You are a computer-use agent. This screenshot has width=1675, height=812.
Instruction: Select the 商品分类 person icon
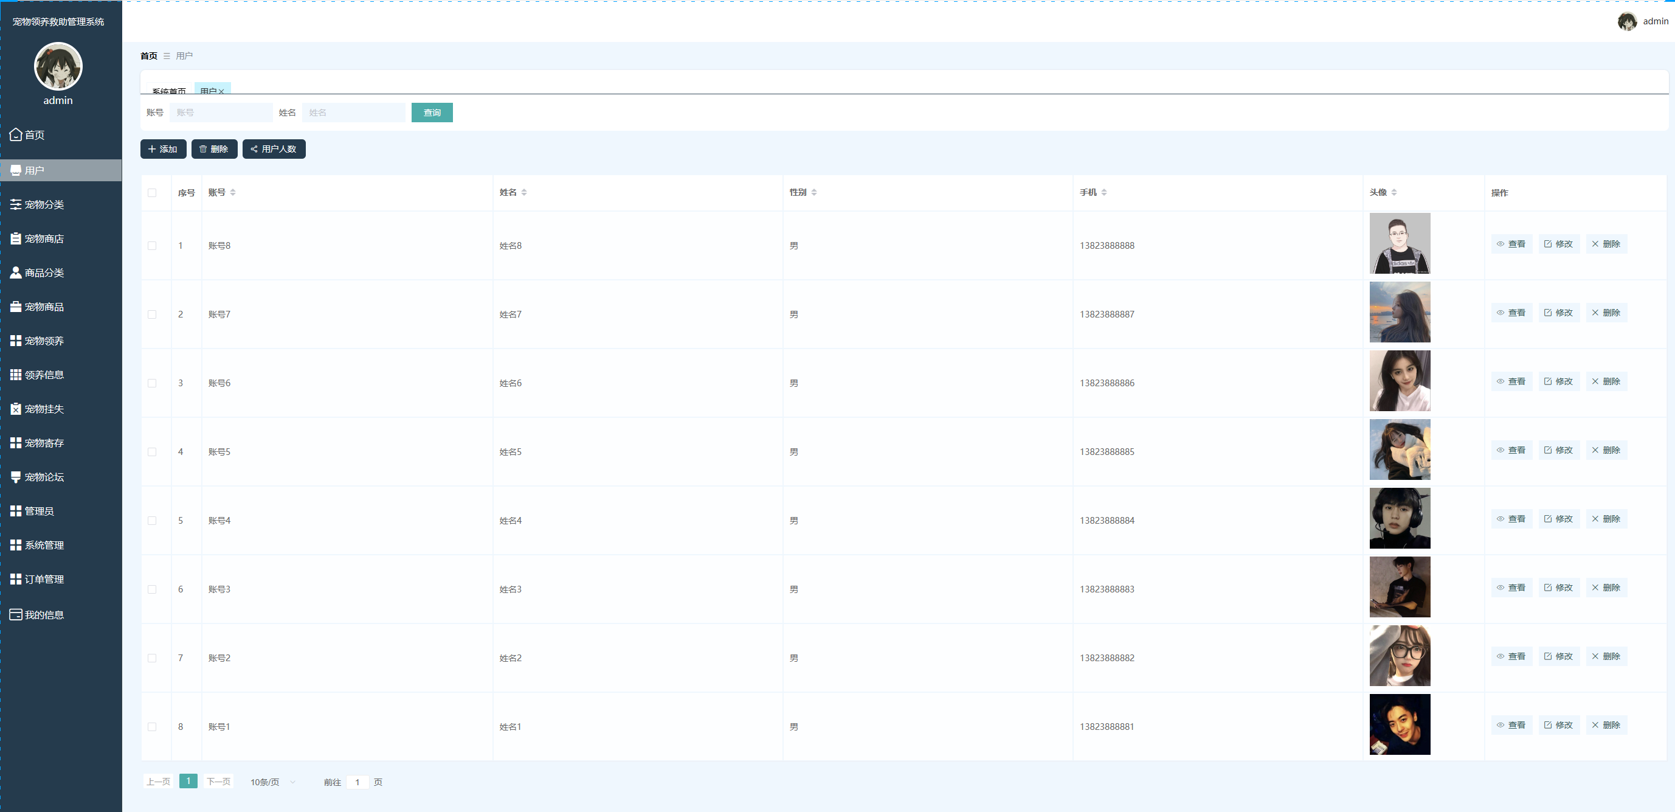[16, 272]
